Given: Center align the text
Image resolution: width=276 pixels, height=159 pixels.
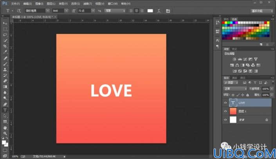Looking at the screenshot, I should click(136, 11).
